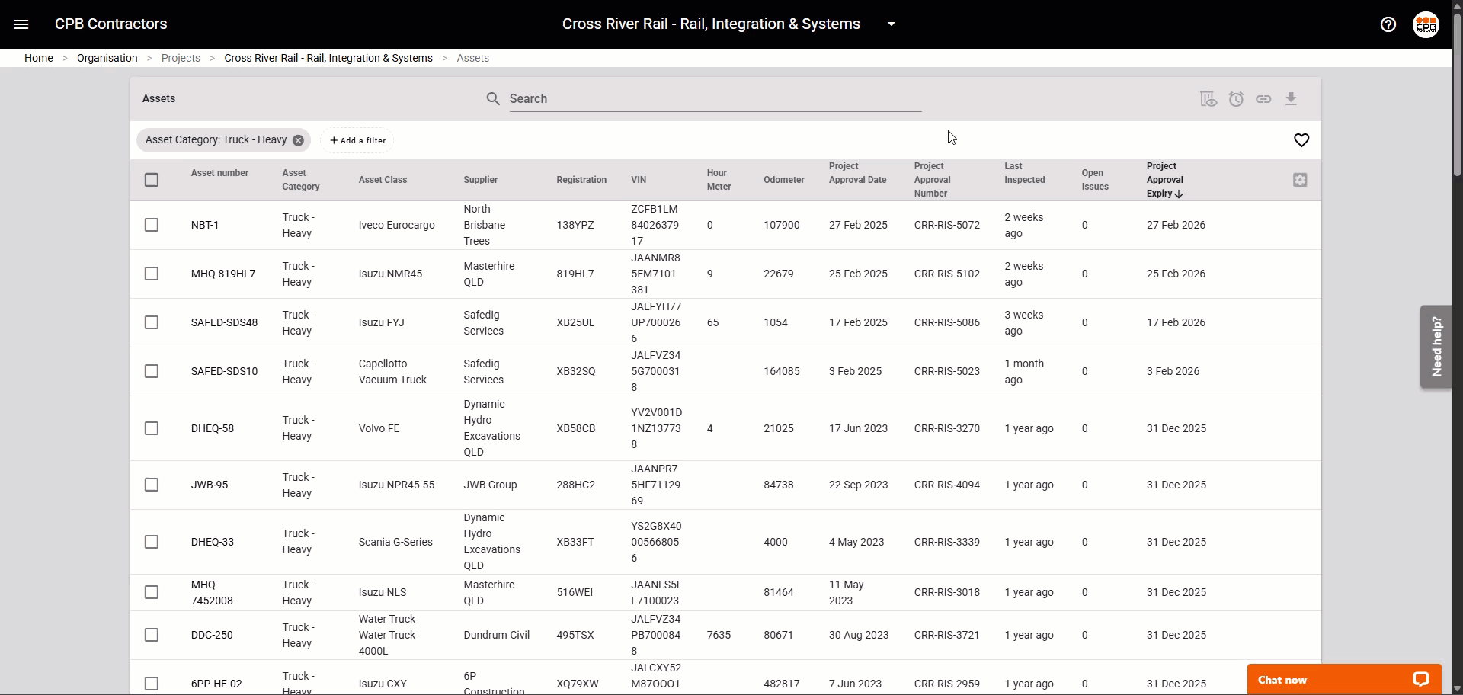Sort by Asset Category column header
Image resolution: width=1463 pixels, height=695 pixels.
point(301,180)
